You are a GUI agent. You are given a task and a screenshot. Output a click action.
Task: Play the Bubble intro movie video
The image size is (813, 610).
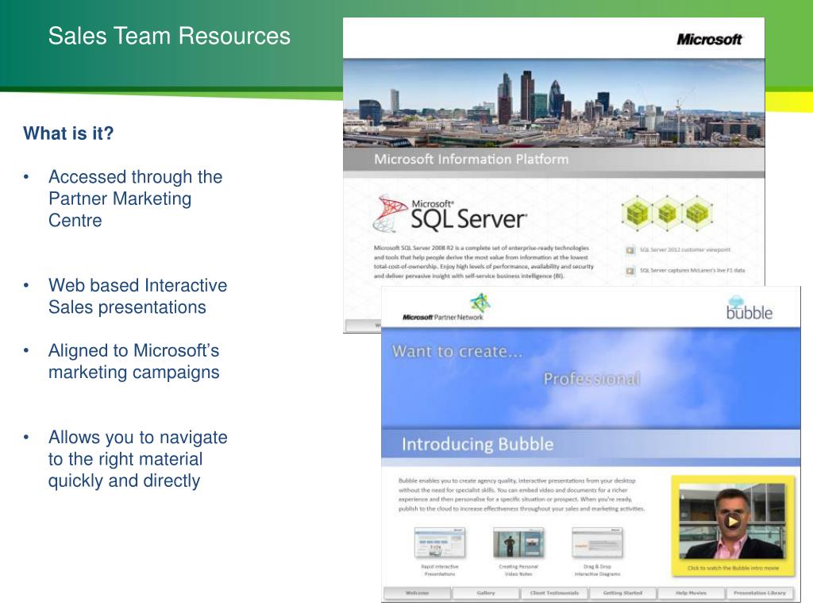point(731,521)
